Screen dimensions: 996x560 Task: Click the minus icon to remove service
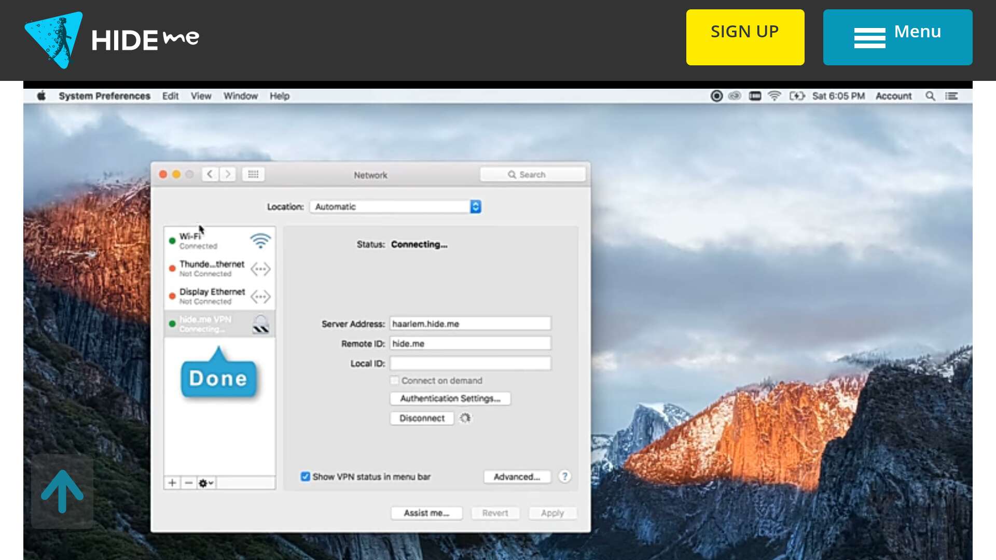[189, 483]
